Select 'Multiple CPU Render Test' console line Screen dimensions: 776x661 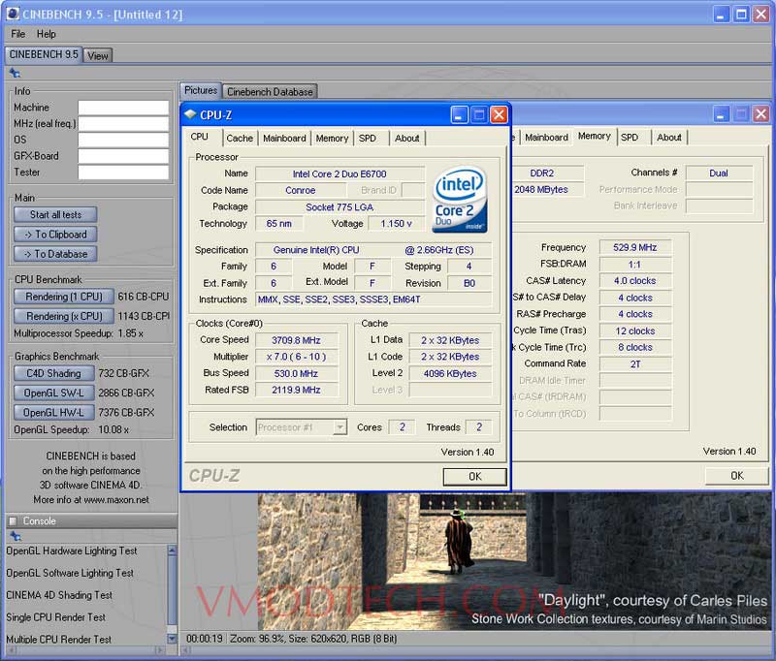tap(59, 640)
